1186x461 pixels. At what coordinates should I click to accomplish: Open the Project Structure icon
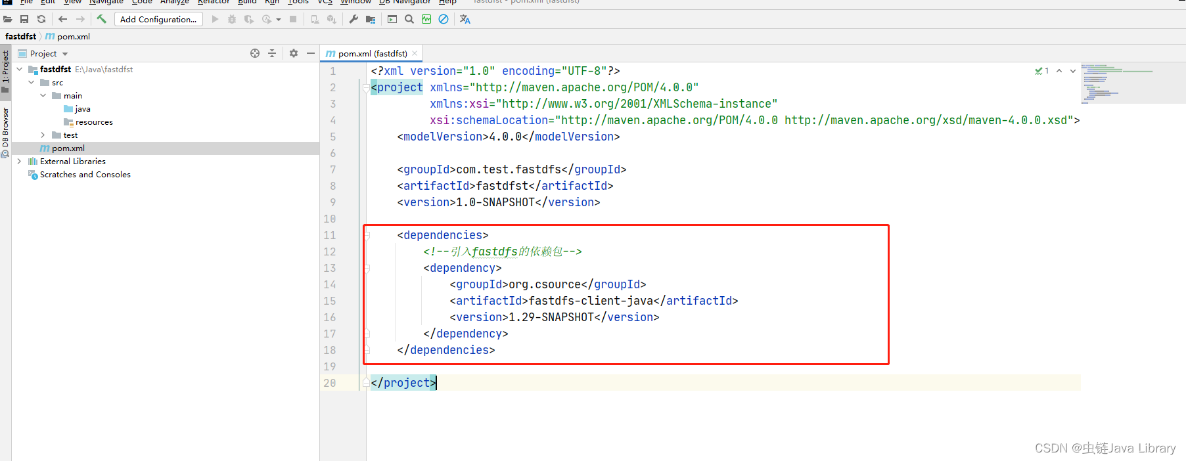(371, 19)
